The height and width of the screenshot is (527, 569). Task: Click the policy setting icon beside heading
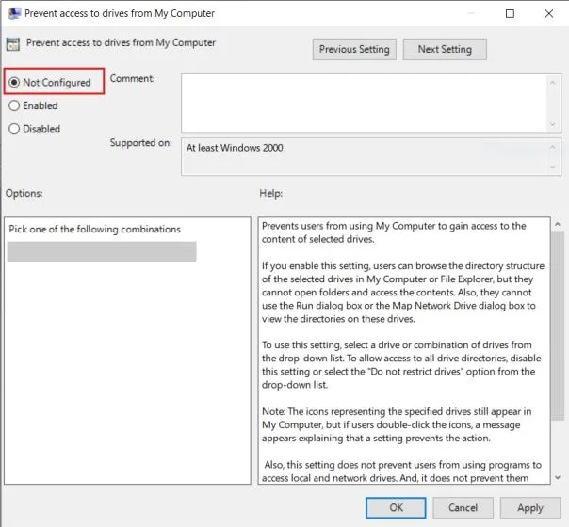coord(13,44)
